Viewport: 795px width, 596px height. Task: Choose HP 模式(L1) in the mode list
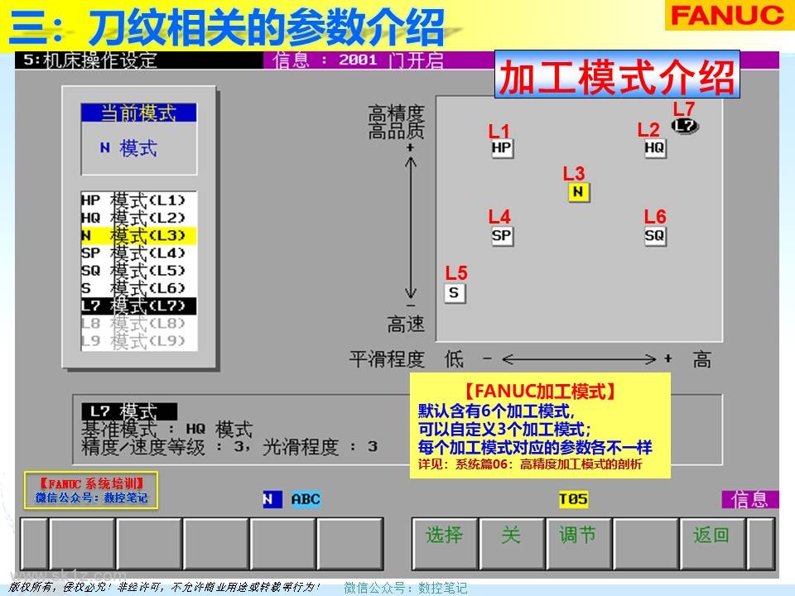138,200
